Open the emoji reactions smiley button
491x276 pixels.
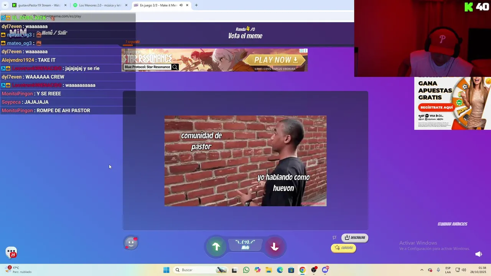point(131,243)
